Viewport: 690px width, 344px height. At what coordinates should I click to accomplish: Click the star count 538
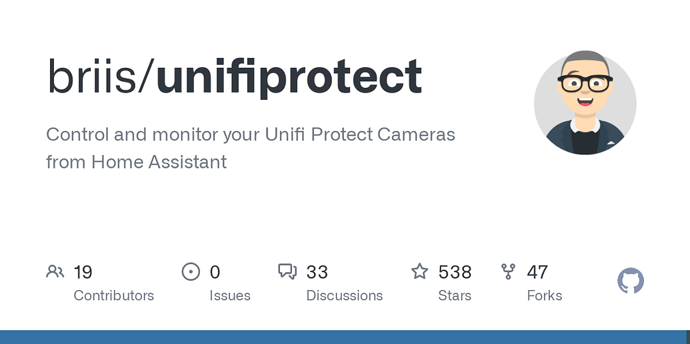pos(455,272)
